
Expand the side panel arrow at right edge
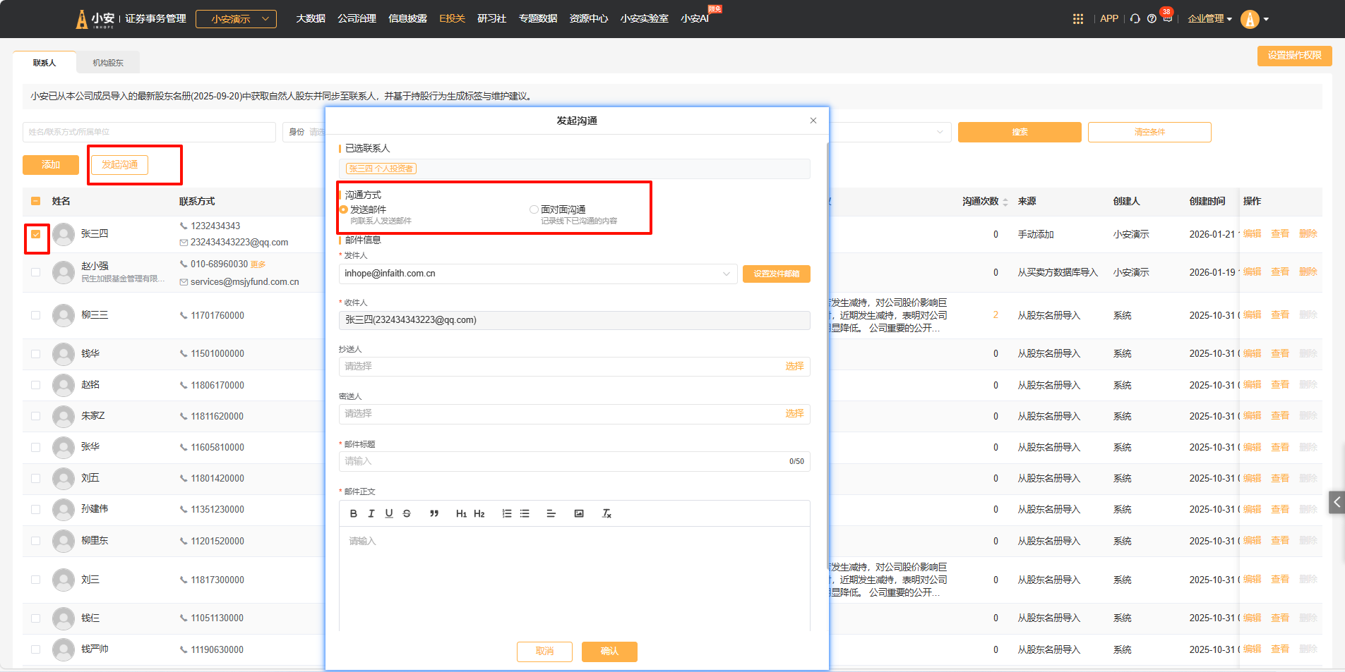[x=1337, y=502]
